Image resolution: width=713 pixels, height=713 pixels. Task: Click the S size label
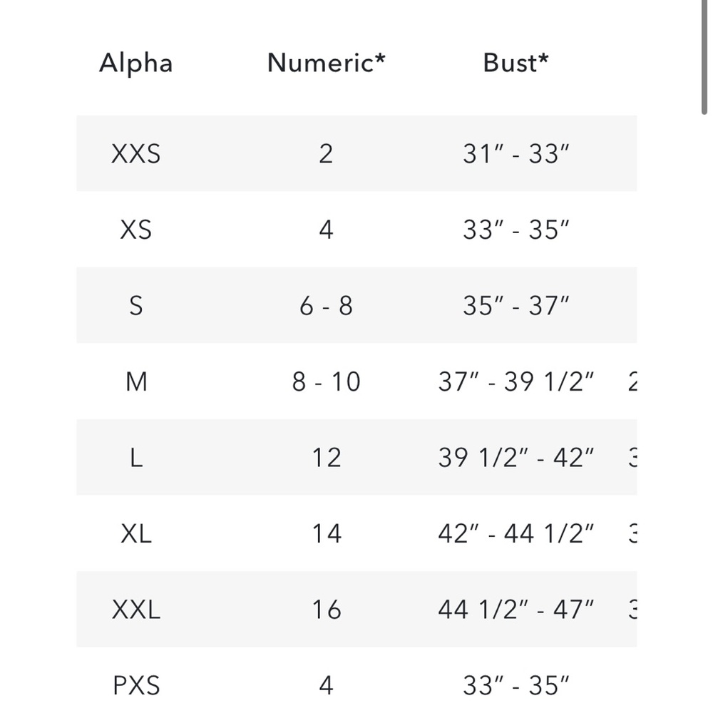136,306
